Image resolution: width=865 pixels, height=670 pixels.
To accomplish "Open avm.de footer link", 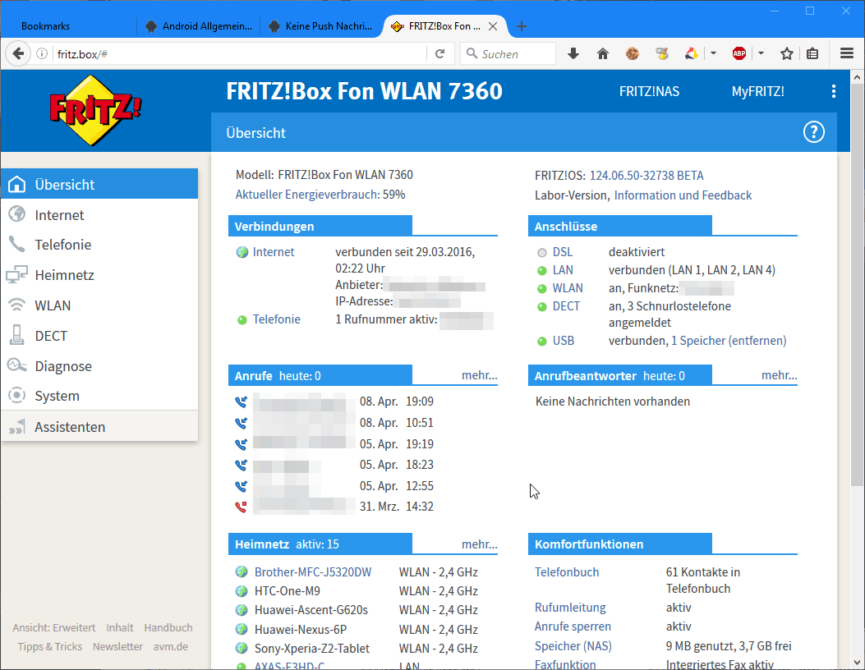I will [x=171, y=646].
